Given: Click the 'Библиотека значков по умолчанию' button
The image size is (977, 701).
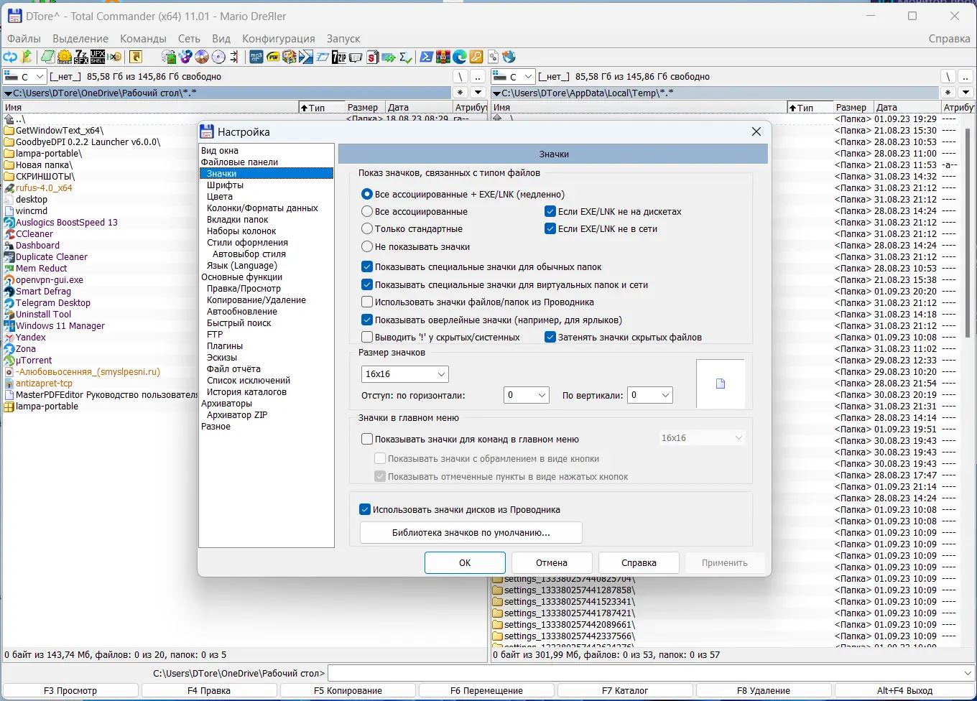Looking at the screenshot, I should [471, 532].
